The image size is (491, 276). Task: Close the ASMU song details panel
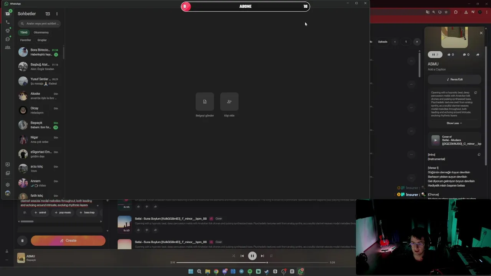point(481,33)
